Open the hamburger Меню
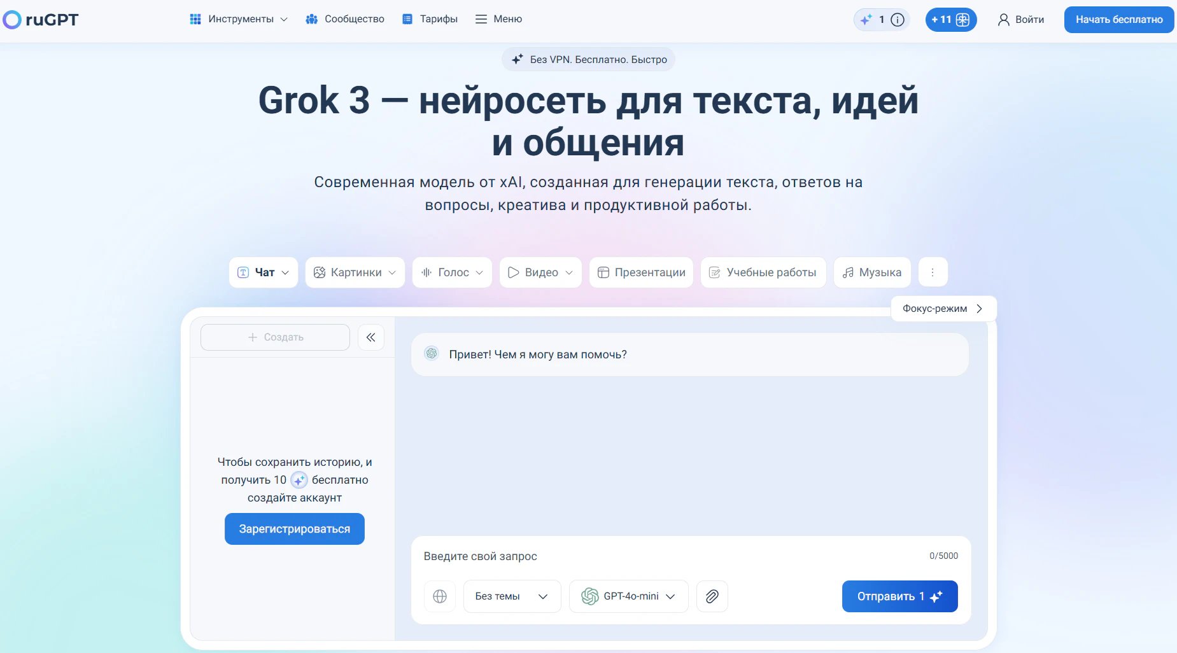 [498, 19]
